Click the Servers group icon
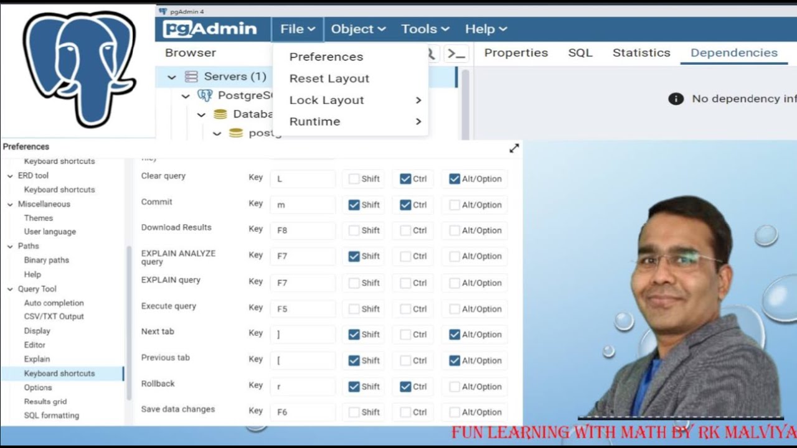Screen dimensions: 797x448 tap(191, 77)
